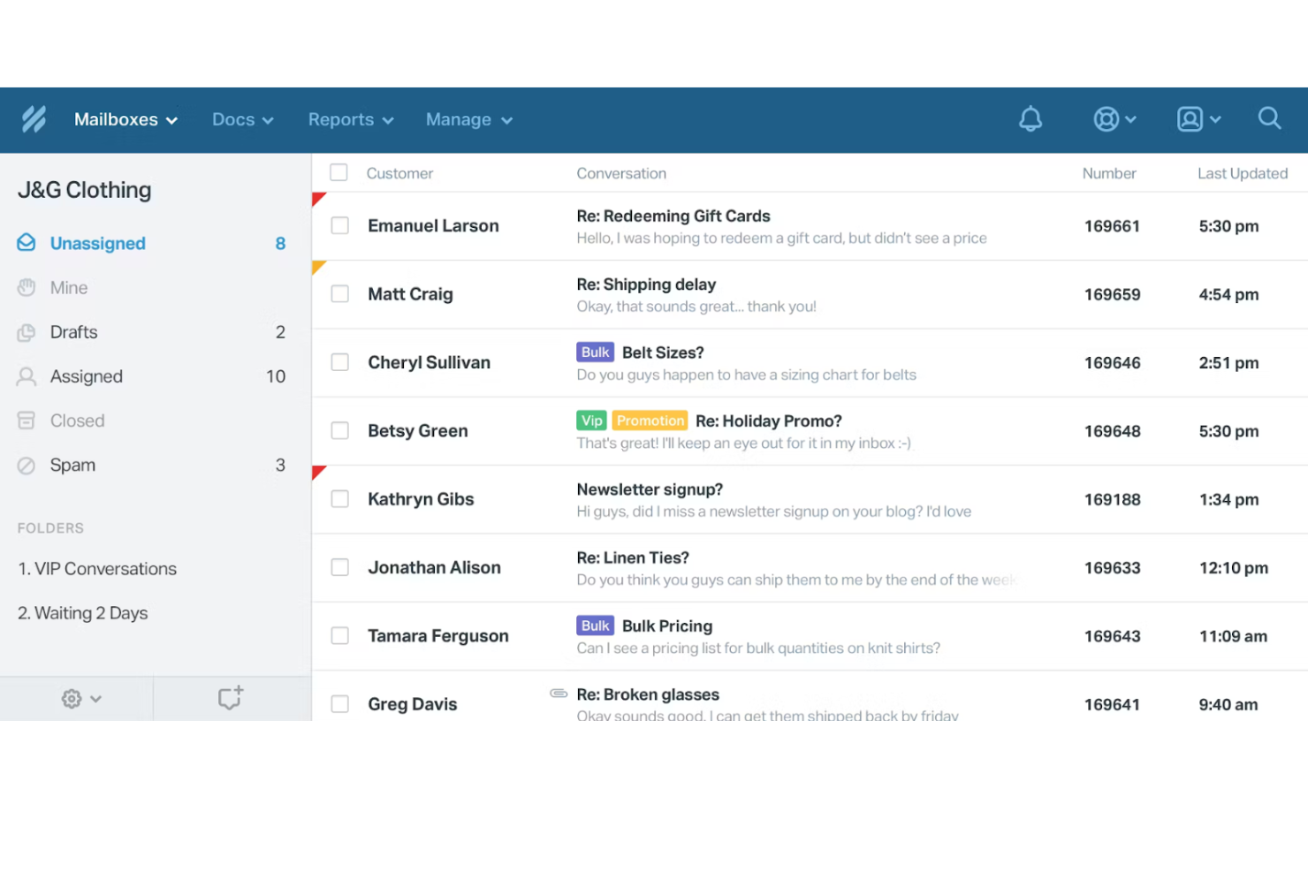Open the Reports menu
Image resolution: width=1308 pixels, height=872 pixels.
[350, 119]
